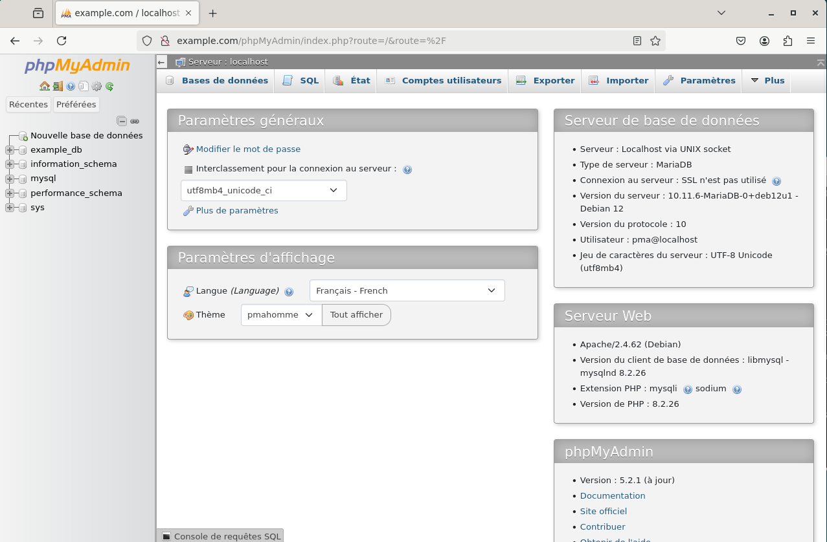Open the example_db database
Viewport: 827px width, 542px height.
coord(56,150)
